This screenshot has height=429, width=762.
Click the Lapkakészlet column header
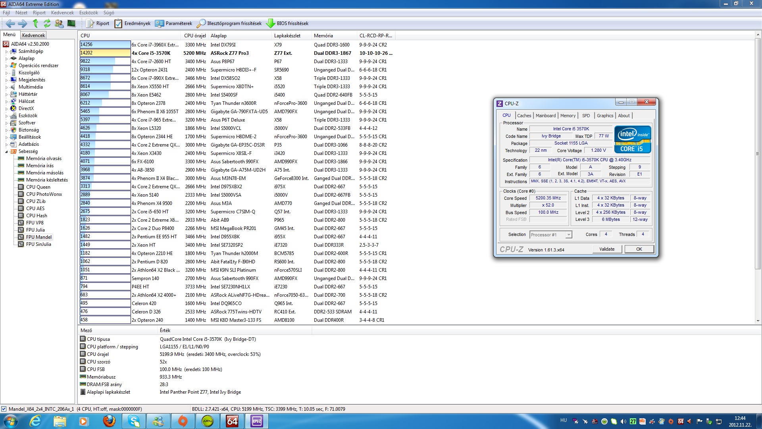[x=292, y=35]
